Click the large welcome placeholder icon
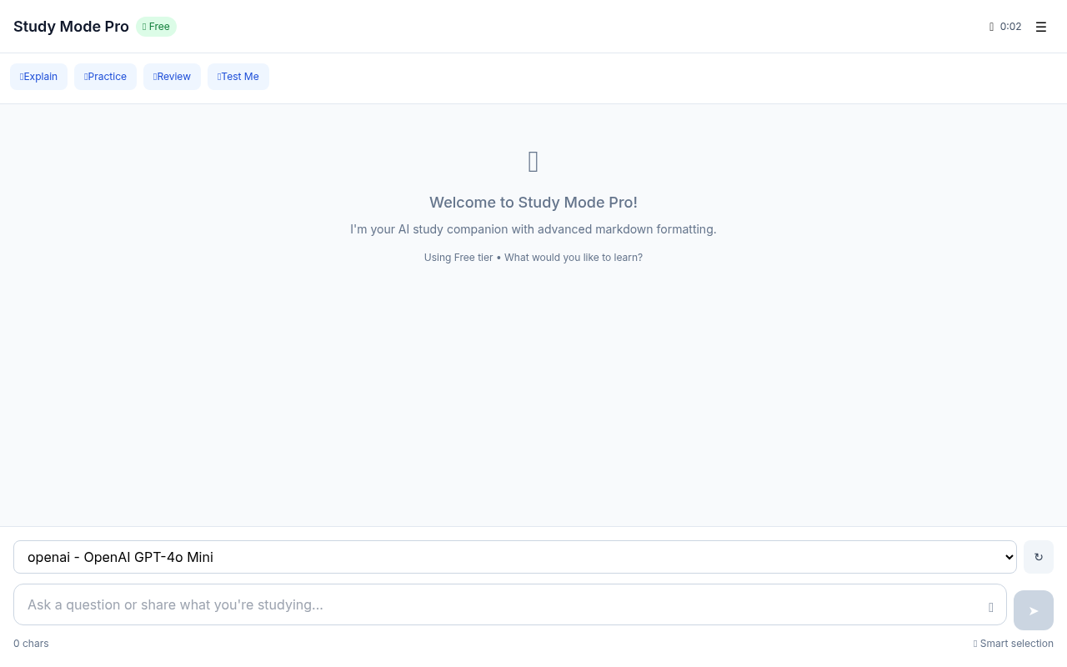 click(x=533, y=161)
